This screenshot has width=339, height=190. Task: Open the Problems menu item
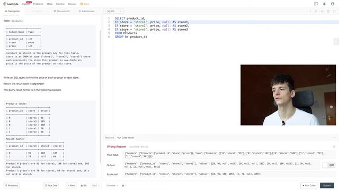[38, 4]
